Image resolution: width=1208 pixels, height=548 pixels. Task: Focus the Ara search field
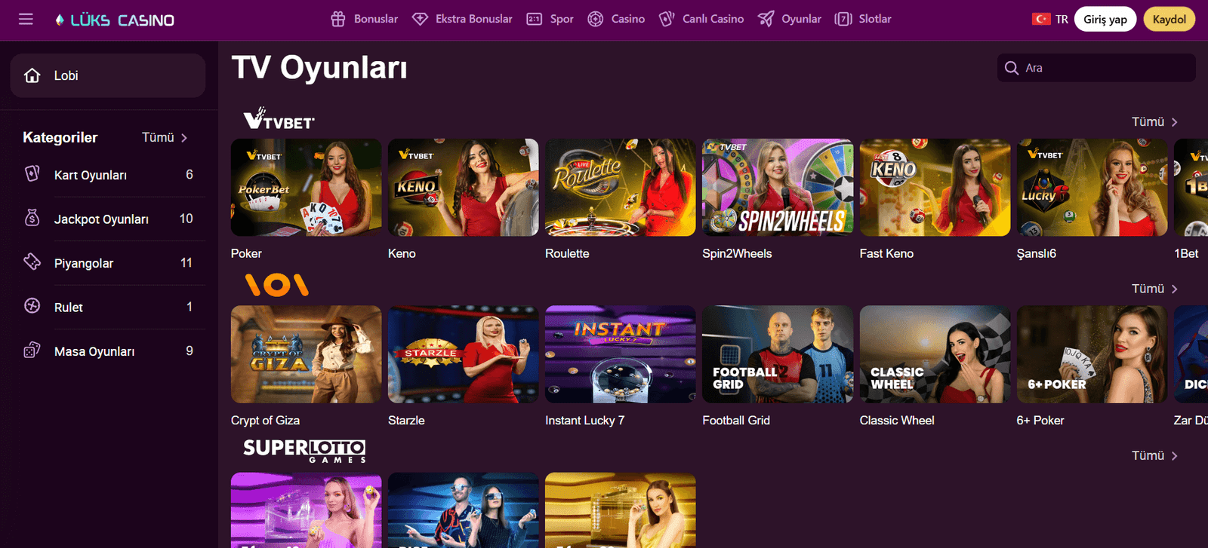(1096, 68)
